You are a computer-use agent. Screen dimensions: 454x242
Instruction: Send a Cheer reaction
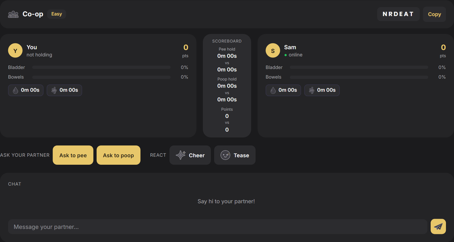190,155
